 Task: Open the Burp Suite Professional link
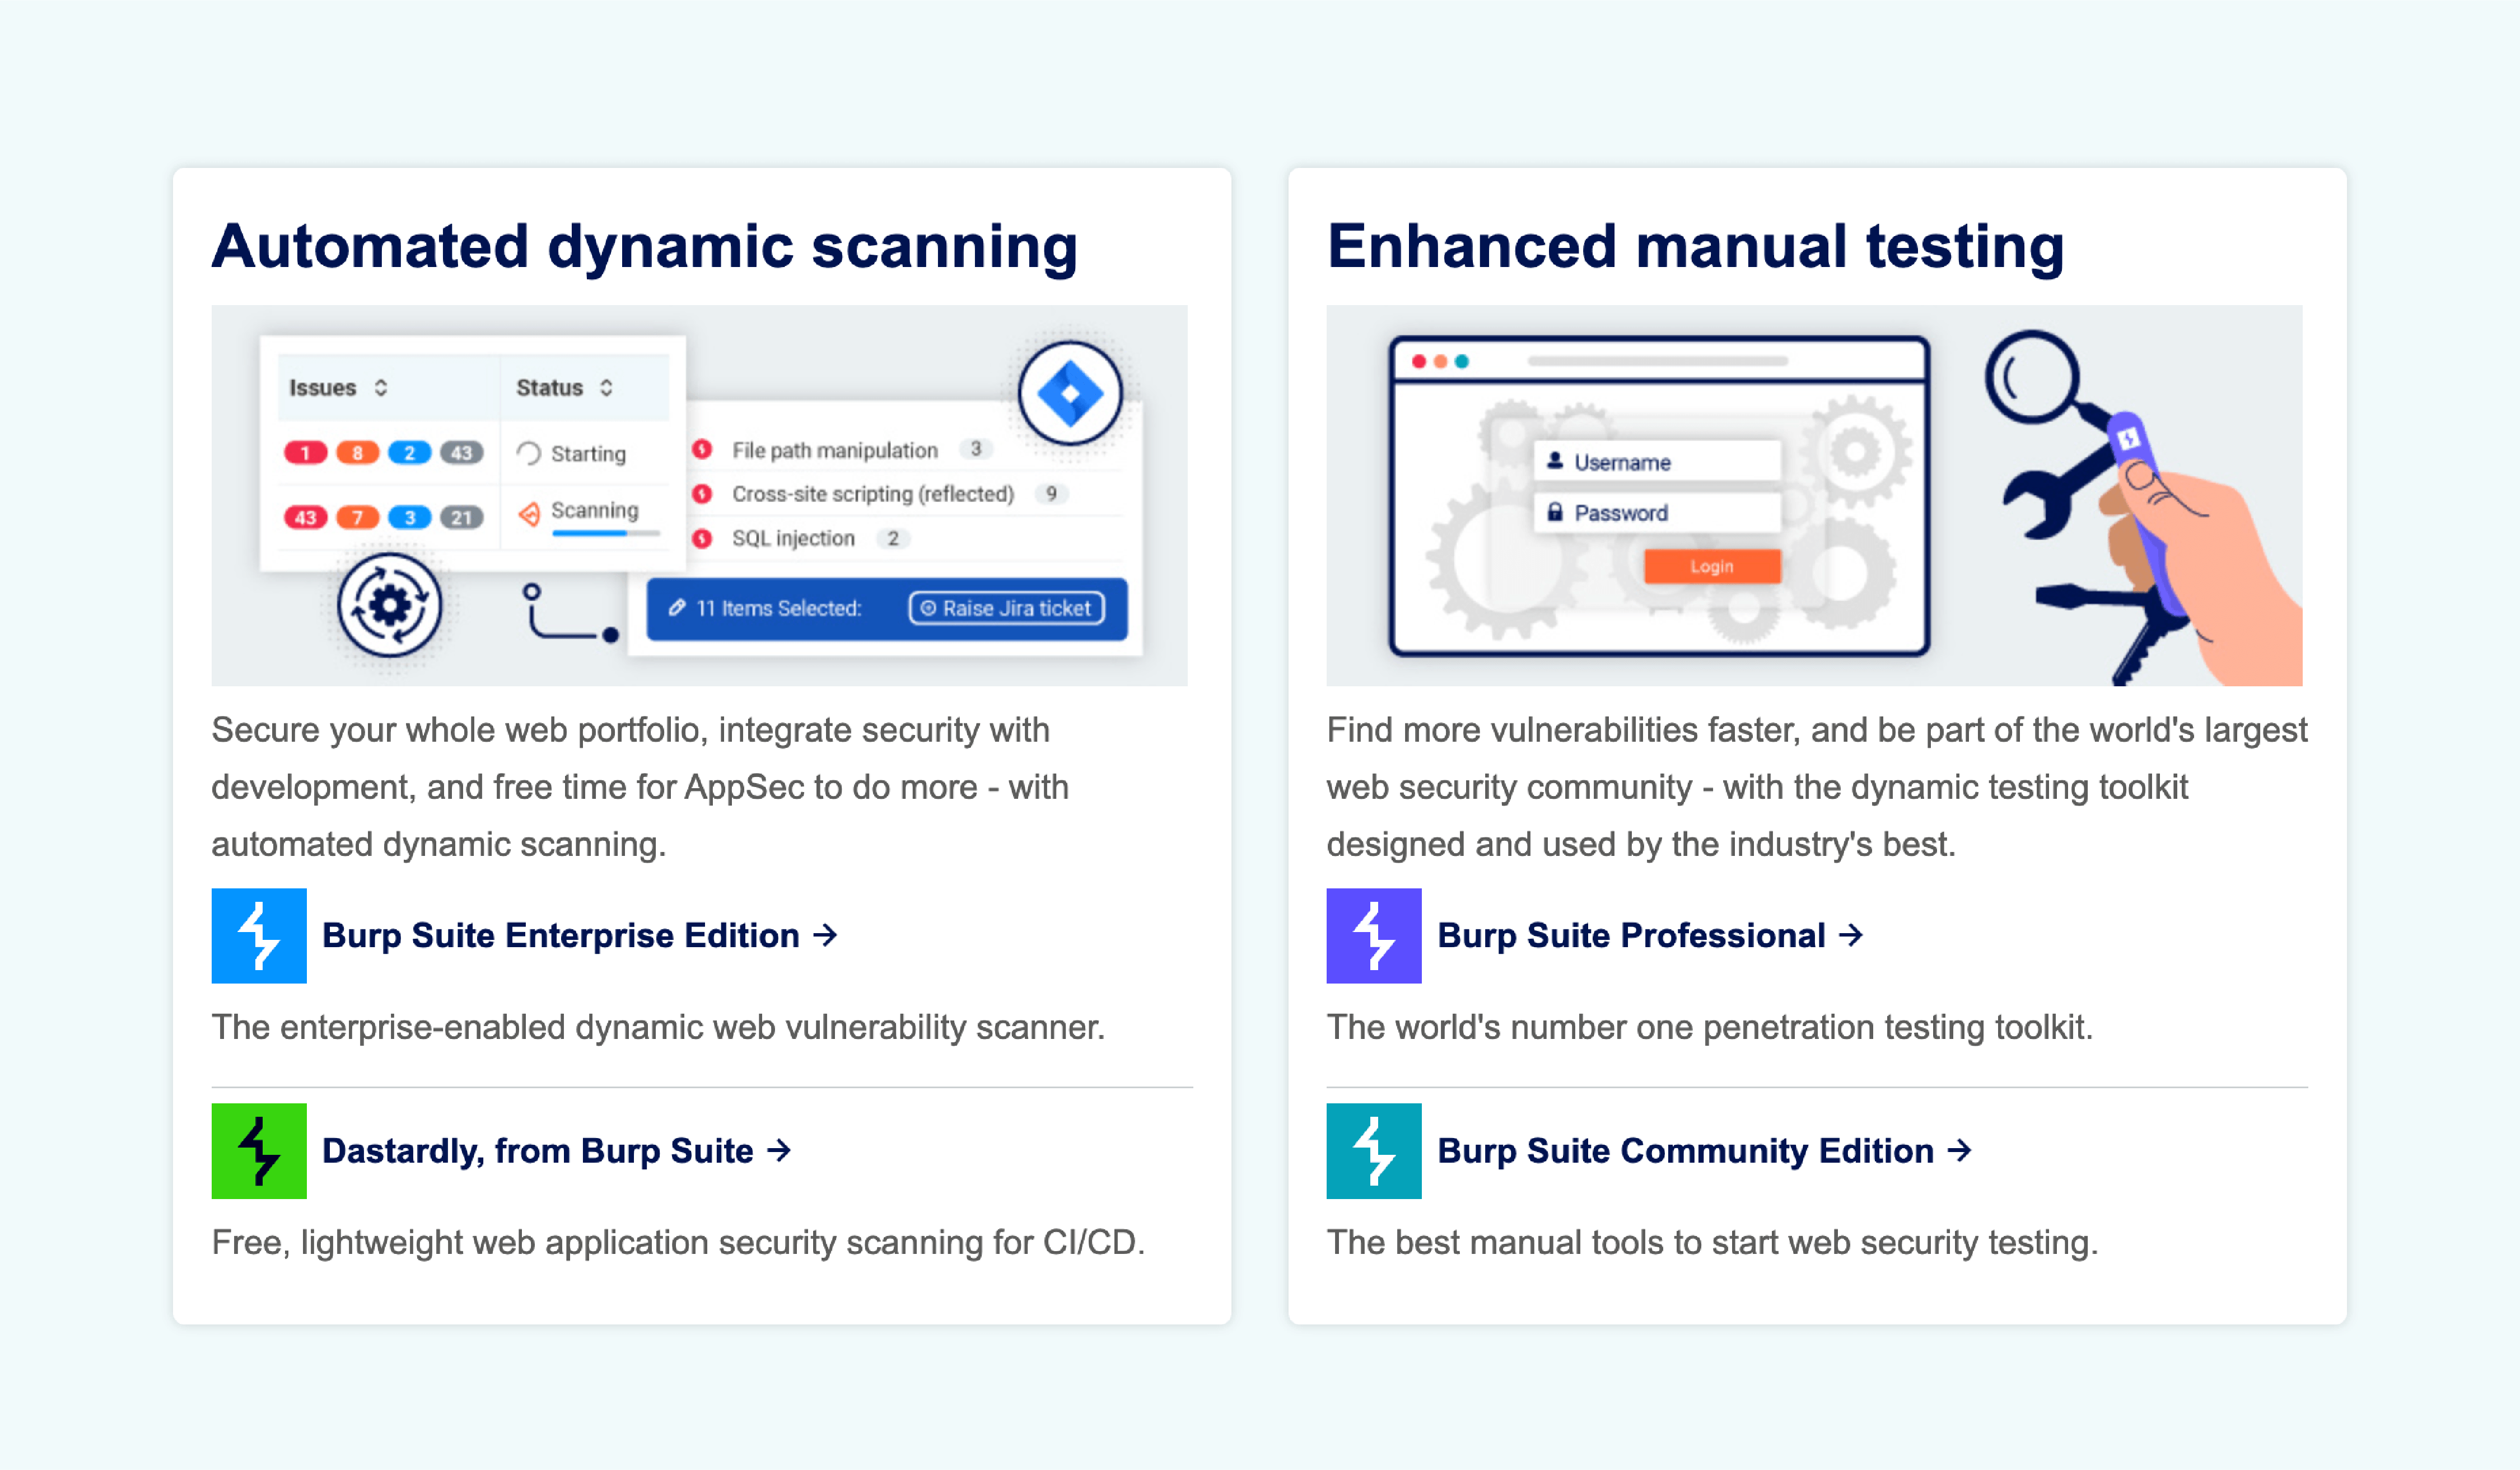[1651, 935]
